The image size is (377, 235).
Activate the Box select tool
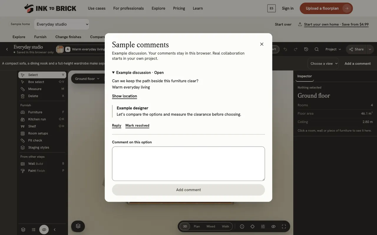(42, 82)
